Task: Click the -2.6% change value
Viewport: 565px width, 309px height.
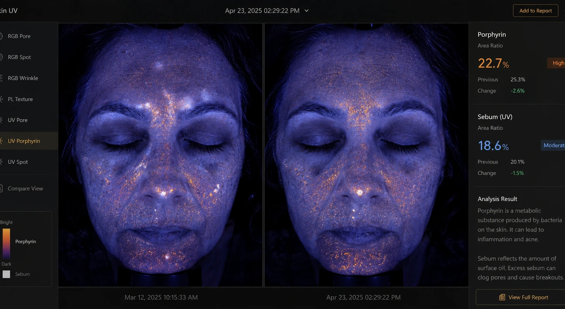Action: click(517, 91)
